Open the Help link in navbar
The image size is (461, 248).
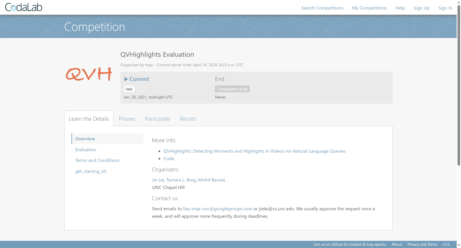click(x=400, y=8)
